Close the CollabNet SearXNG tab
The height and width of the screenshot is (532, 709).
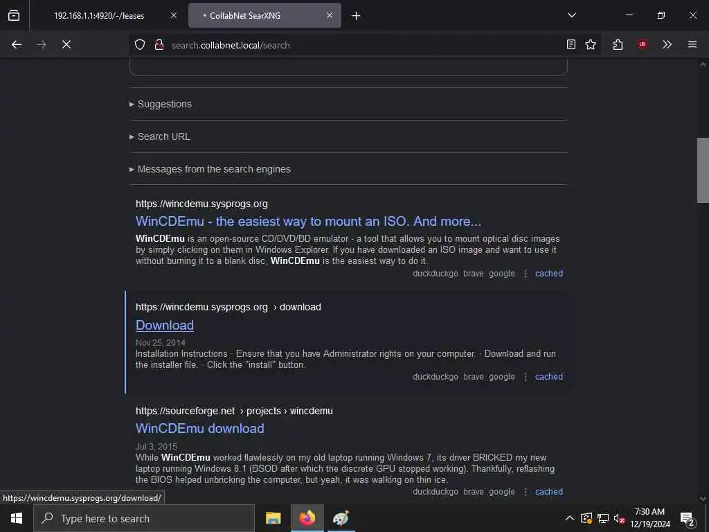(330, 15)
